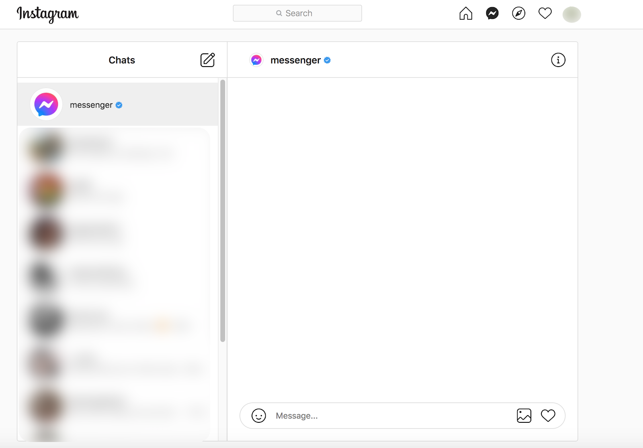Open the Explore compass icon
Viewport: 643px width, 448px height.
(519, 14)
